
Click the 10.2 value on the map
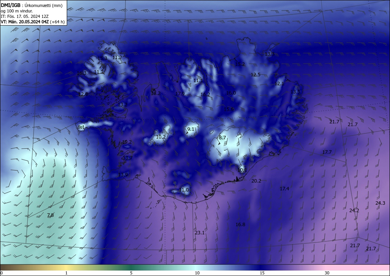coord(161,137)
